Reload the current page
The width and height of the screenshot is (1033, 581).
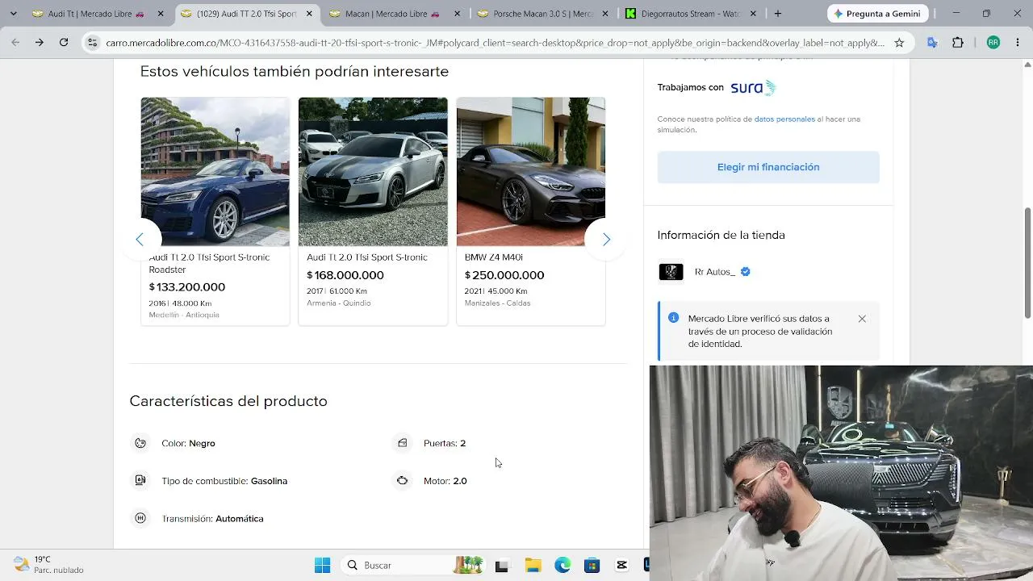point(64,43)
